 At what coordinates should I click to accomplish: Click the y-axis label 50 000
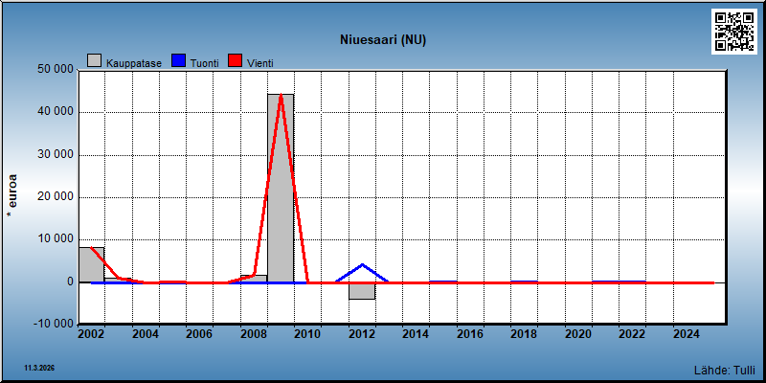pos(56,69)
